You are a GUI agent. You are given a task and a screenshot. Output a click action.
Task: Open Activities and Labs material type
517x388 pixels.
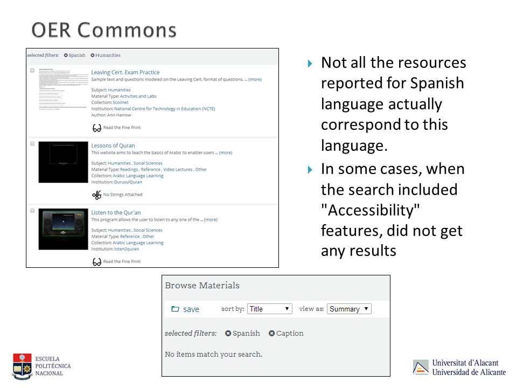[138, 96]
